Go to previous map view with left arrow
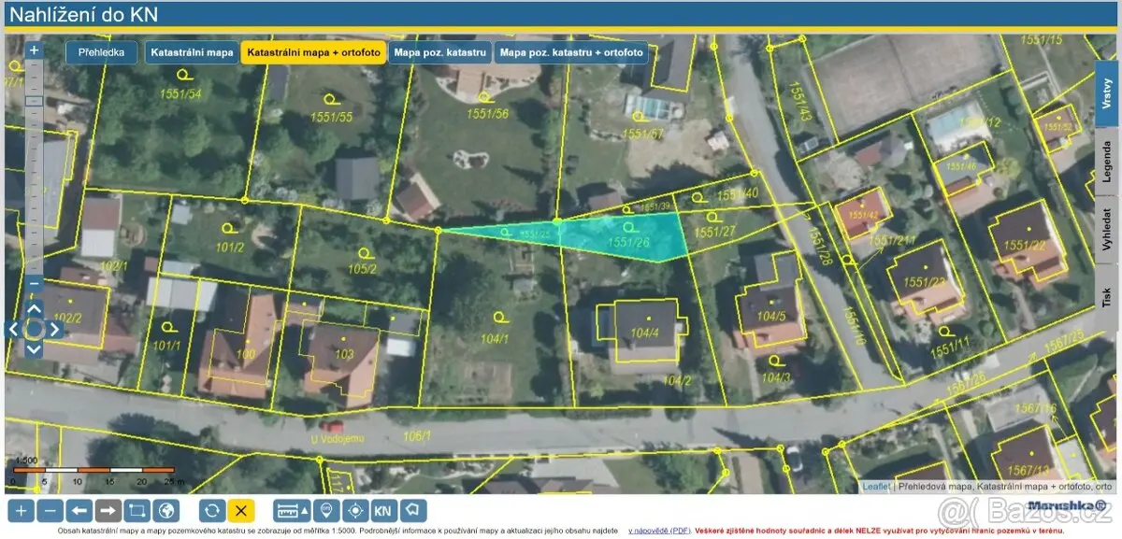Viewport: 1122px width, 539px height. click(x=80, y=510)
